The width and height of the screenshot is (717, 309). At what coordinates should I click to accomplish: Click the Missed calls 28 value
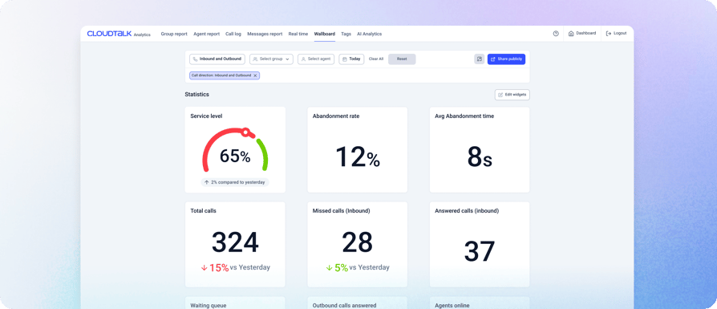point(358,242)
